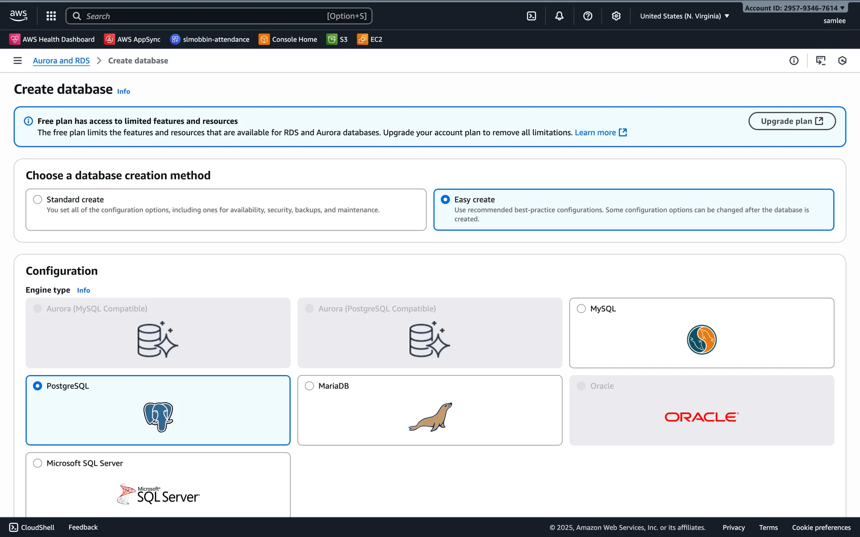Screen dimensions: 860x537
Task: Select Standard create method
Action: click(x=38, y=200)
